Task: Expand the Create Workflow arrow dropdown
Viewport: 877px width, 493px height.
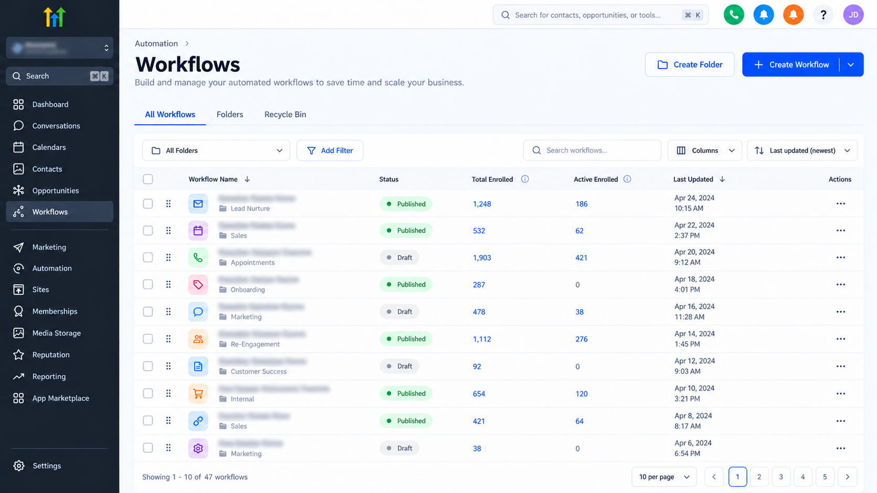Action: click(851, 64)
